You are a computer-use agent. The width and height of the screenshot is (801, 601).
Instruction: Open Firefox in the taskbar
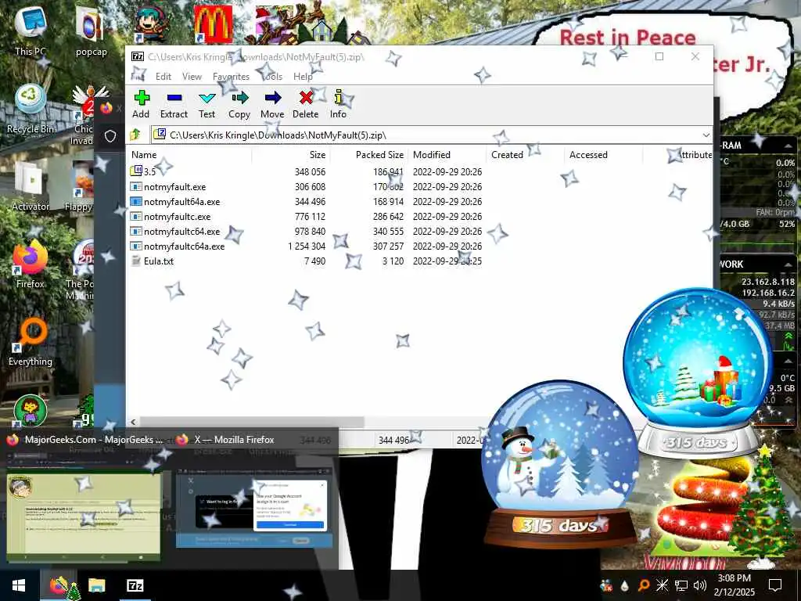59,585
